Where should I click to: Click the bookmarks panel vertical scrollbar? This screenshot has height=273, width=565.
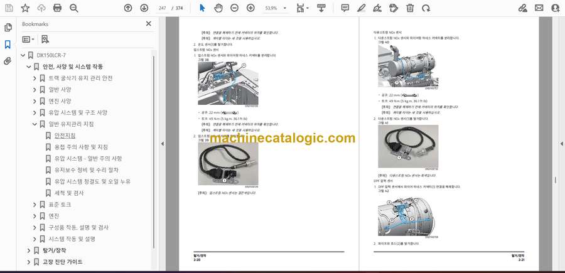coord(154,151)
